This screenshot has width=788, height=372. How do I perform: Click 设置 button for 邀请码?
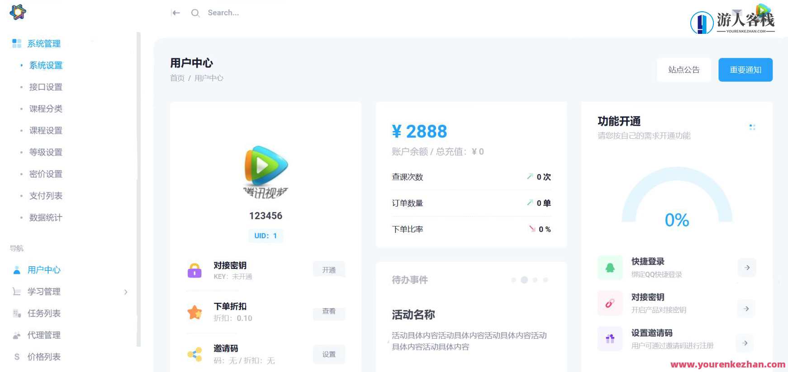(329, 354)
